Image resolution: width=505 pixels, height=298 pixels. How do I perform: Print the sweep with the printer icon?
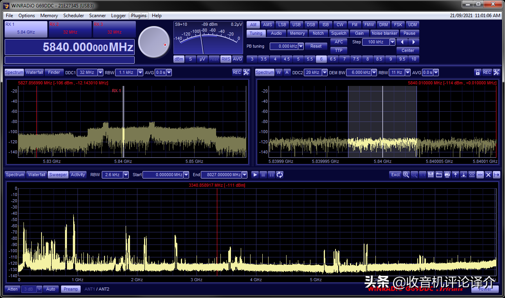(447, 175)
